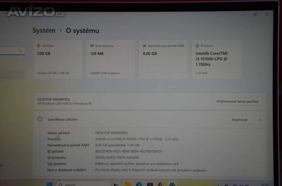Click the Typ systému 64bitový value
The height and width of the screenshot is (186, 282).
click(137, 164)
